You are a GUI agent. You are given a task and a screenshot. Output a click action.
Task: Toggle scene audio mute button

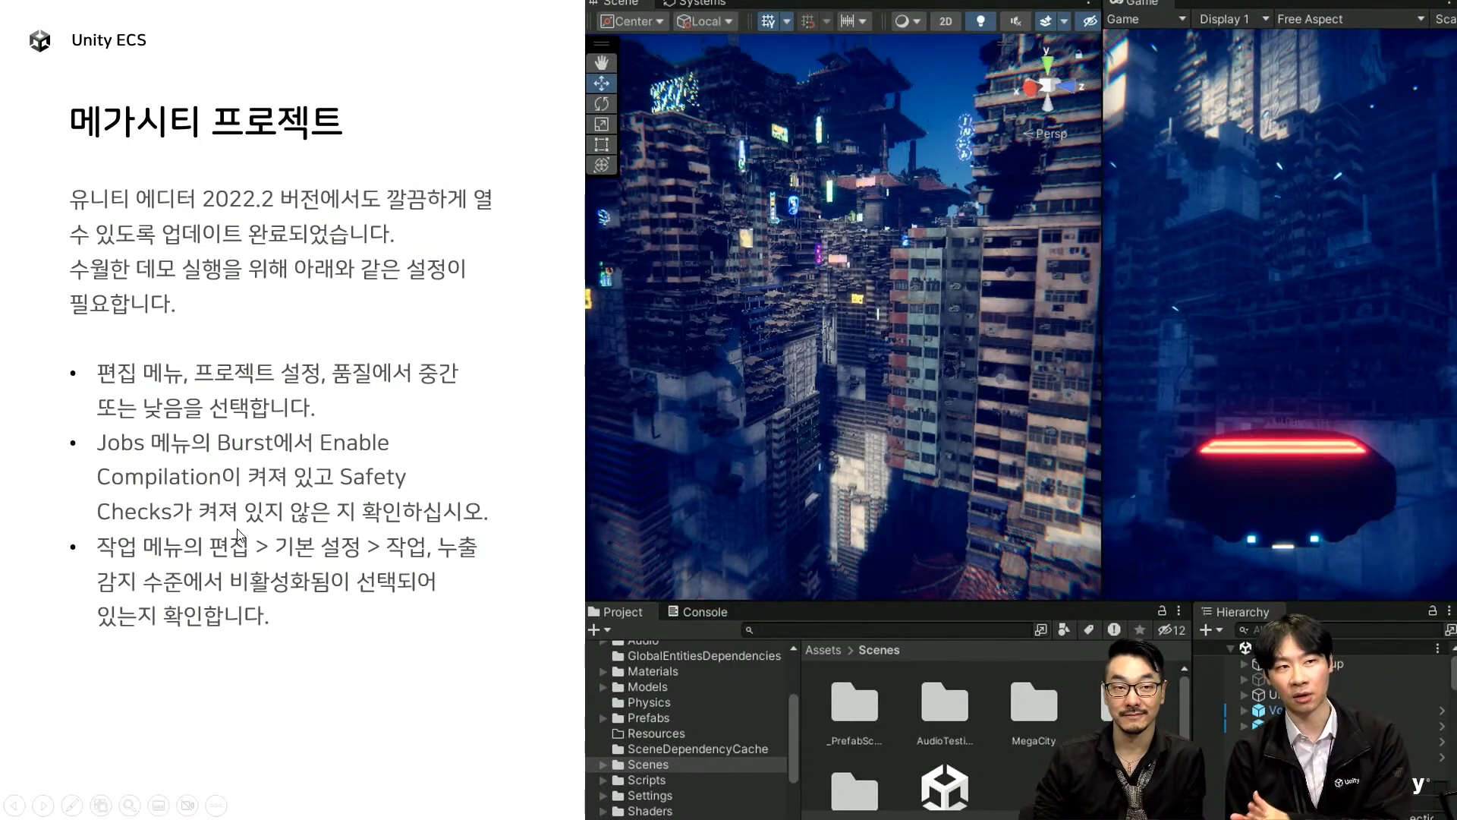pyautogui.click(x=1015, y=21)
